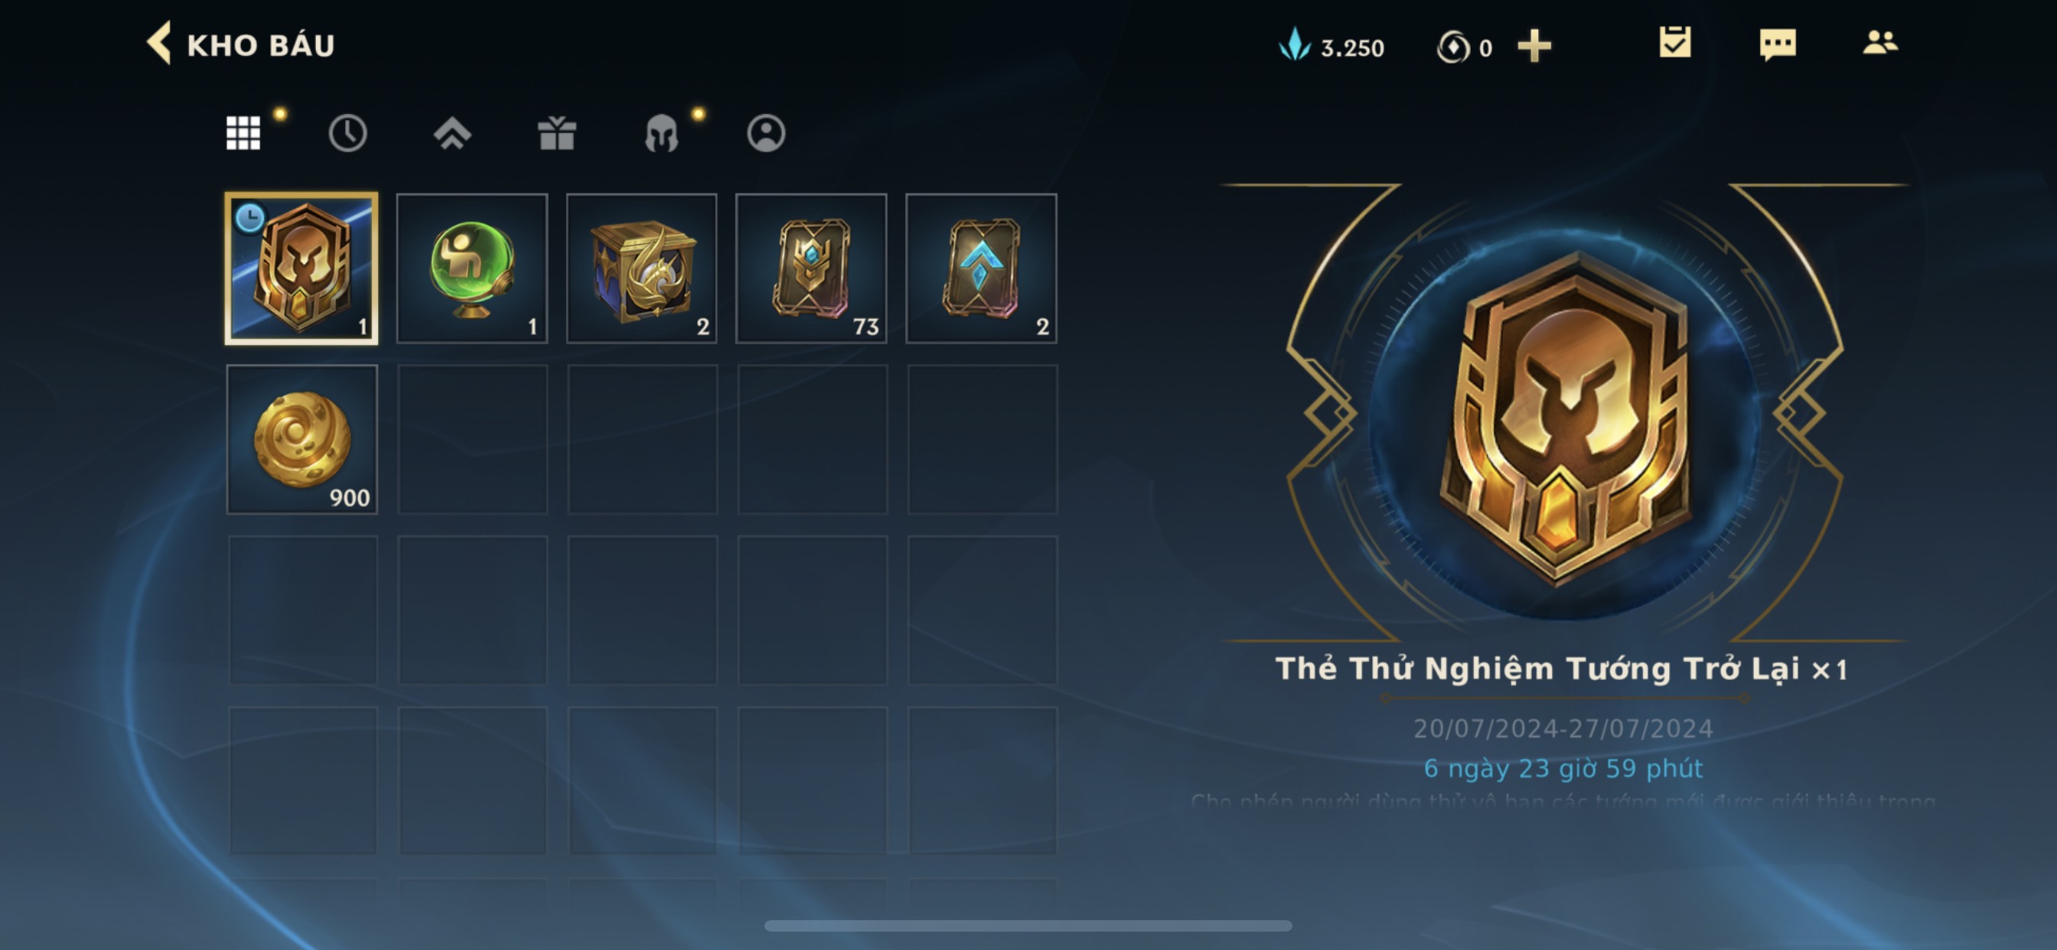2057x950 pixels.
Task: Click the plus button to add currency
Action: point(1534,47)
